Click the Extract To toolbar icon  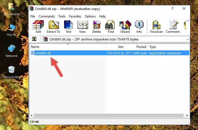point(54,25)
